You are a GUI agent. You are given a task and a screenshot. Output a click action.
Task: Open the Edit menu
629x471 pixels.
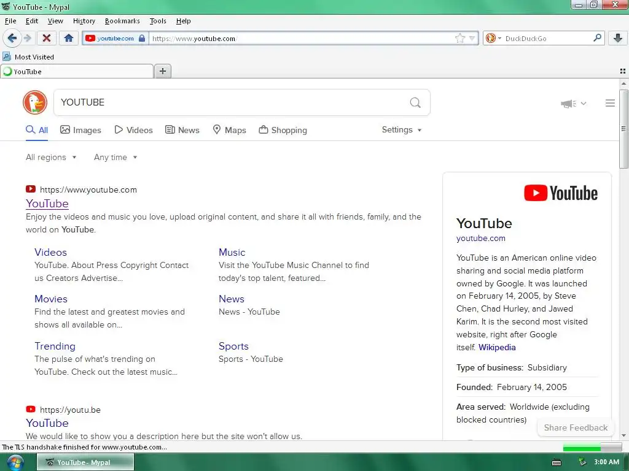(32, 21)
